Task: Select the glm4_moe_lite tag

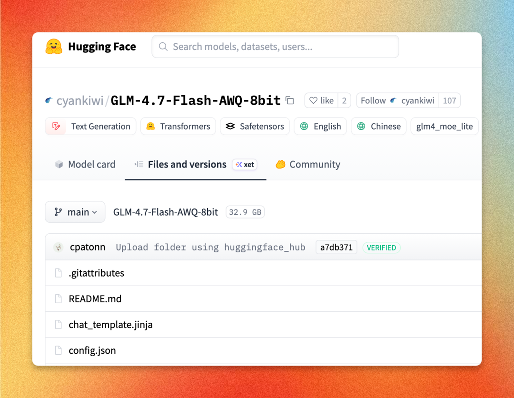Action: click(444, 126)
